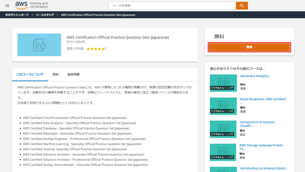Screen dimensions: 305x172
Task: Click Security- Specialty list item
Action: tap(75, 149)
